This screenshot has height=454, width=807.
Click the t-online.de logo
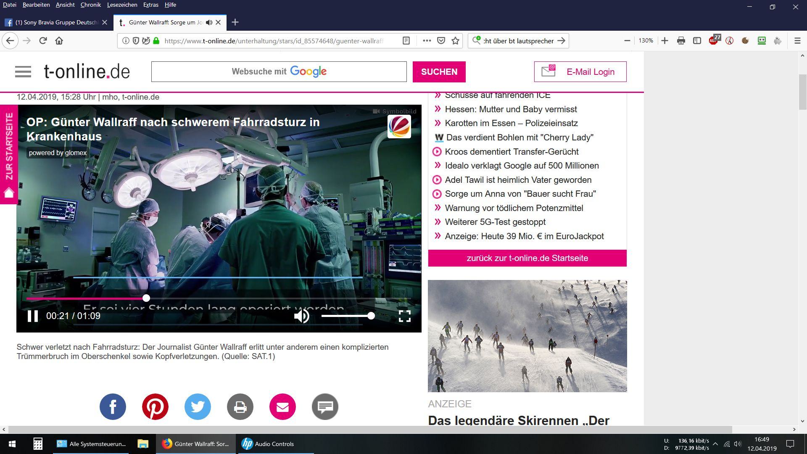point(87,71)
